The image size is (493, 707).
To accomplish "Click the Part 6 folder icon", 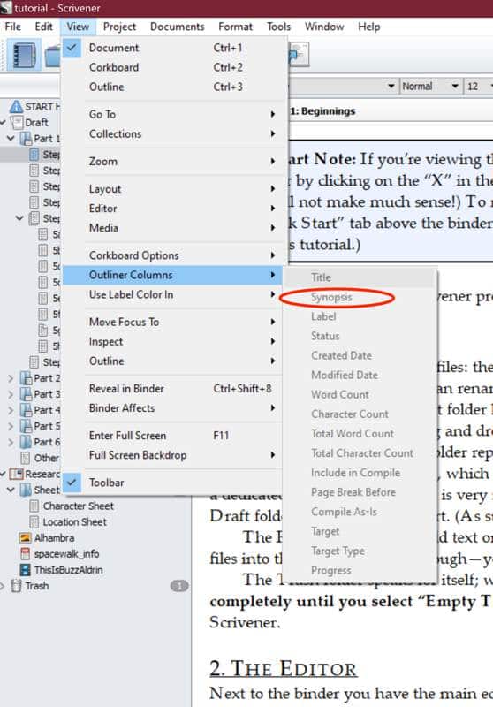I will click(26, 442).
